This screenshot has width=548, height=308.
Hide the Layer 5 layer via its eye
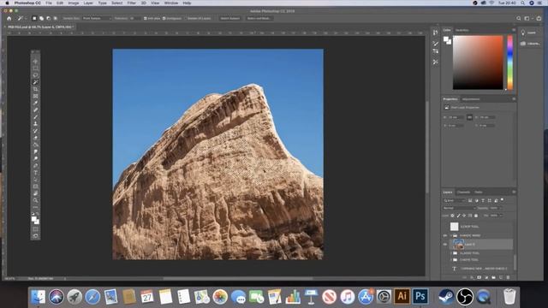pyautogui.click(x=445, y=245)
